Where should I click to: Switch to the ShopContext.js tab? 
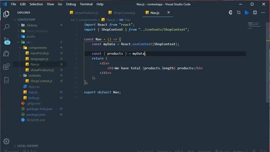point(122,13)
